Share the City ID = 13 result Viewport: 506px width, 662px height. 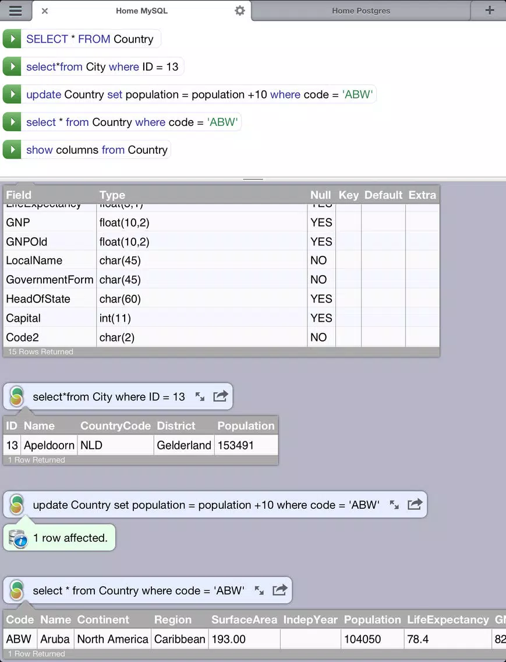(x=220, y=396)
